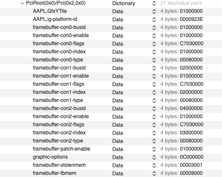Click the '21 key/value pairs' summary text
The height and width of the screenshot is (177, 222).
click(x=181, y=3)
